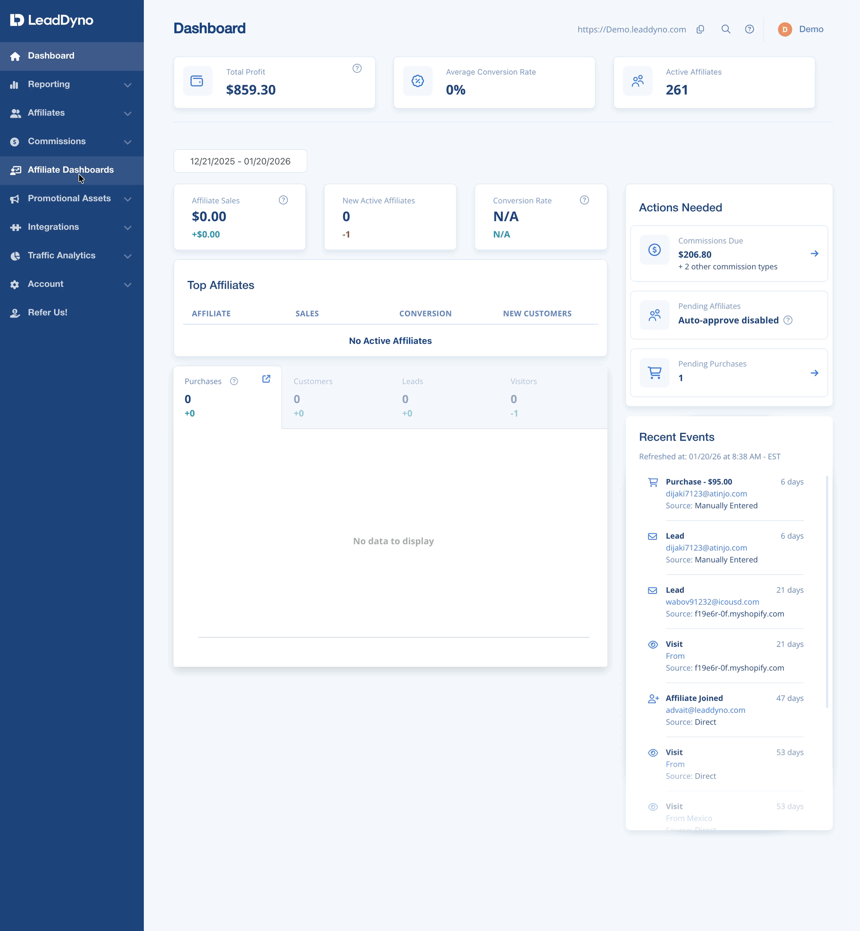This screenshot has width=860, height=931.
Task: Click the https://Demo.leaddyno.com URL
Action: (x=632, y=29)
